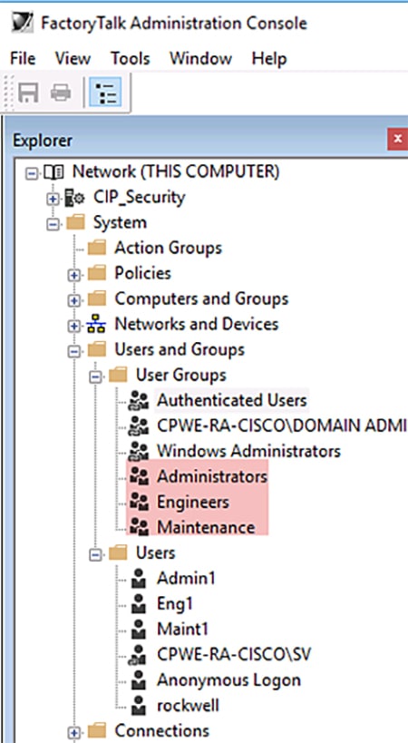The width and height of the screenshot is (408, 743).
Task: Click Windows Administrators group icon
Action: tap(139, 451)
